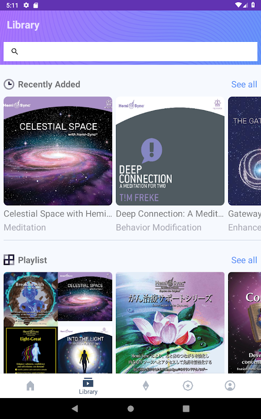The height and width of the screenshot is (419, 261).
Task: Open the diamond icon tab
Action: (146, 385)
